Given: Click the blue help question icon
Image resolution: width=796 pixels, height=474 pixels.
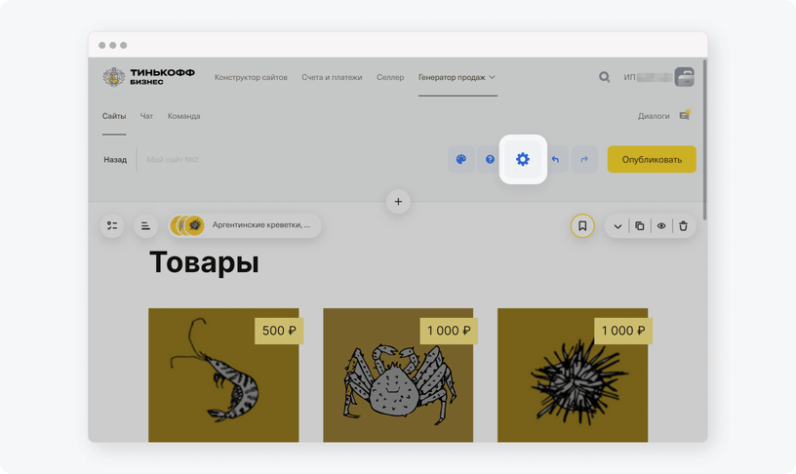Looking at the screenshot, I should click(490, 159).
